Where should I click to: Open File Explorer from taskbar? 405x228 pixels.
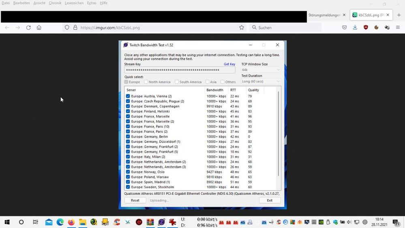(x=83, y=222)
